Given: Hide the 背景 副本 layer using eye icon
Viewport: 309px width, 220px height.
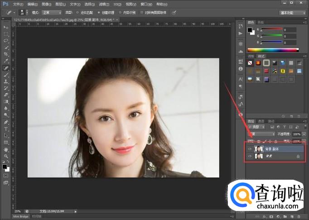Looking at the screenshot, I should tap(250, 148).
